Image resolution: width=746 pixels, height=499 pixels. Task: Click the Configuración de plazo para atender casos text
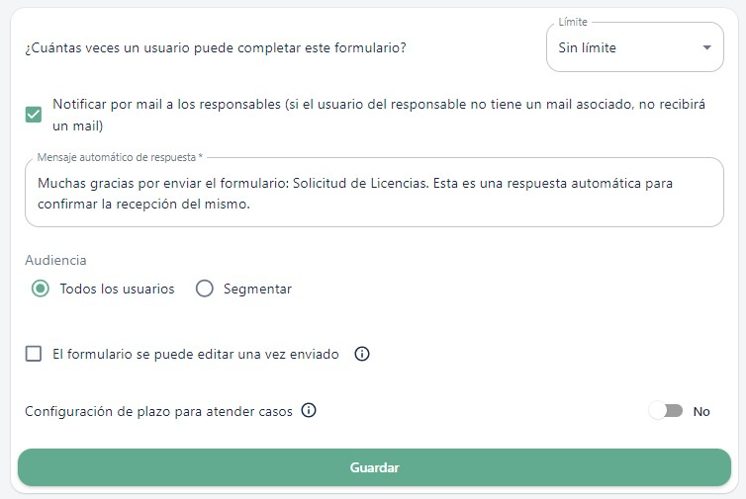coord(158,412)
